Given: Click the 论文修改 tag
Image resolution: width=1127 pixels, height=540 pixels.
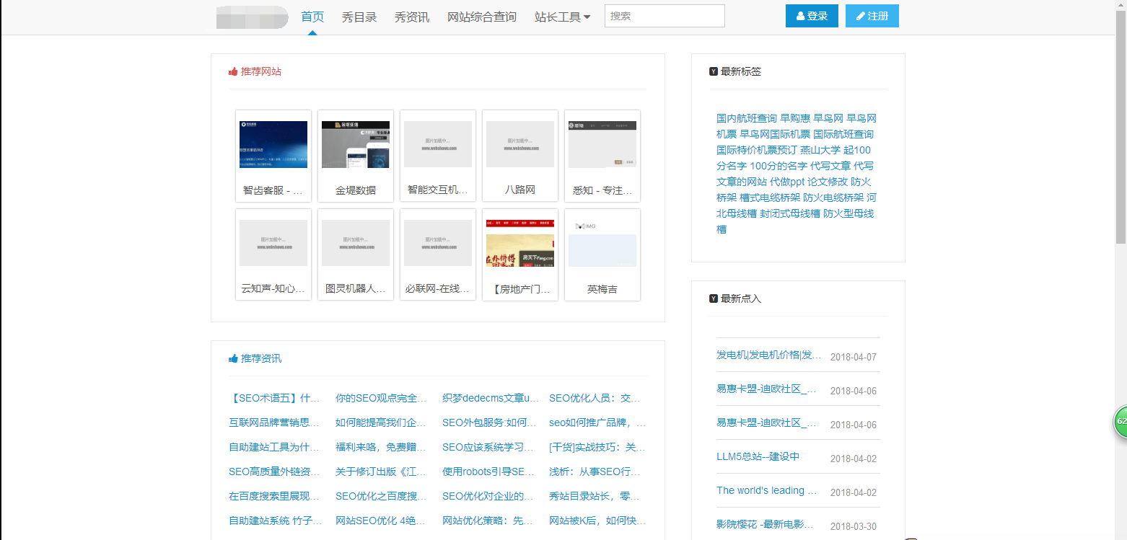Looking at the screenshot, I should click(x=828, y=182).
